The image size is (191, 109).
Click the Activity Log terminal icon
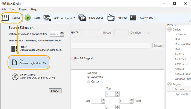point(133,18)
